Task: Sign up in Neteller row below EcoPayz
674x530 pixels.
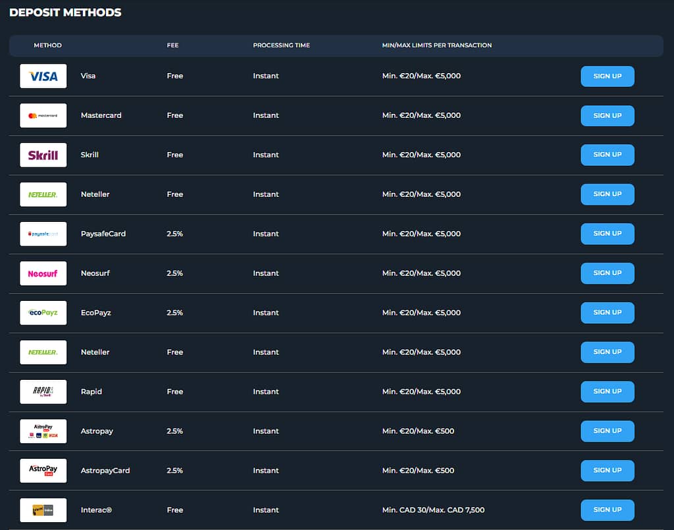Action: coord(608,352)
